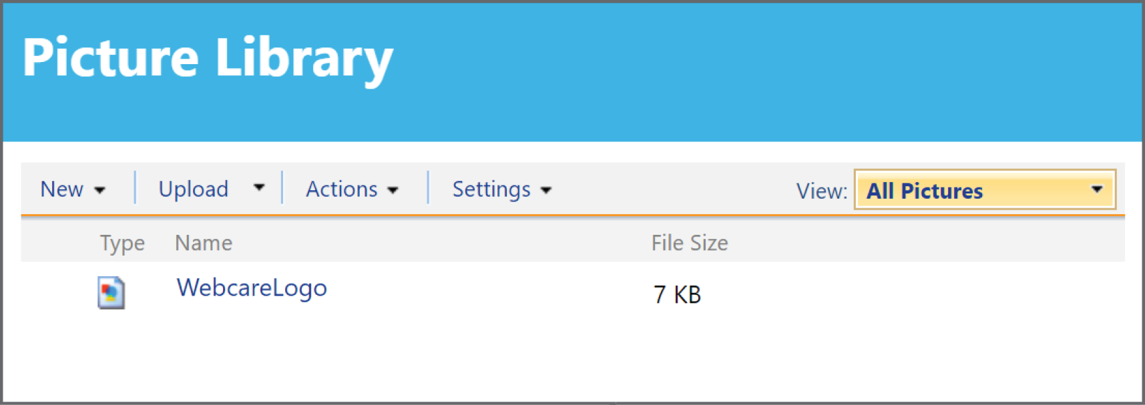The width and height of the screenshot is (1145, 405).
Task: Open the New menu
Action: [62, 189]
